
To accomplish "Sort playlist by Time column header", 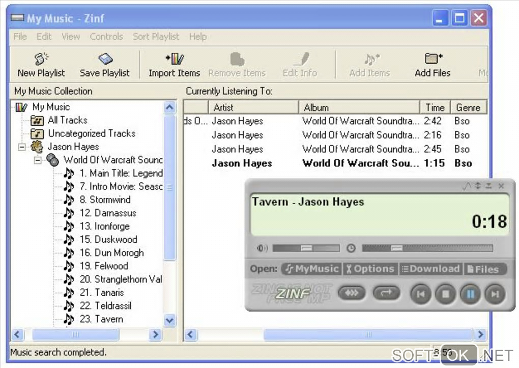I will (x=435, y=107).
